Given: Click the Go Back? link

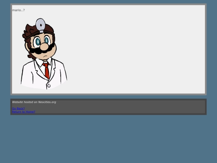Looking at the screenshot, I should click(x=18, y=109).
